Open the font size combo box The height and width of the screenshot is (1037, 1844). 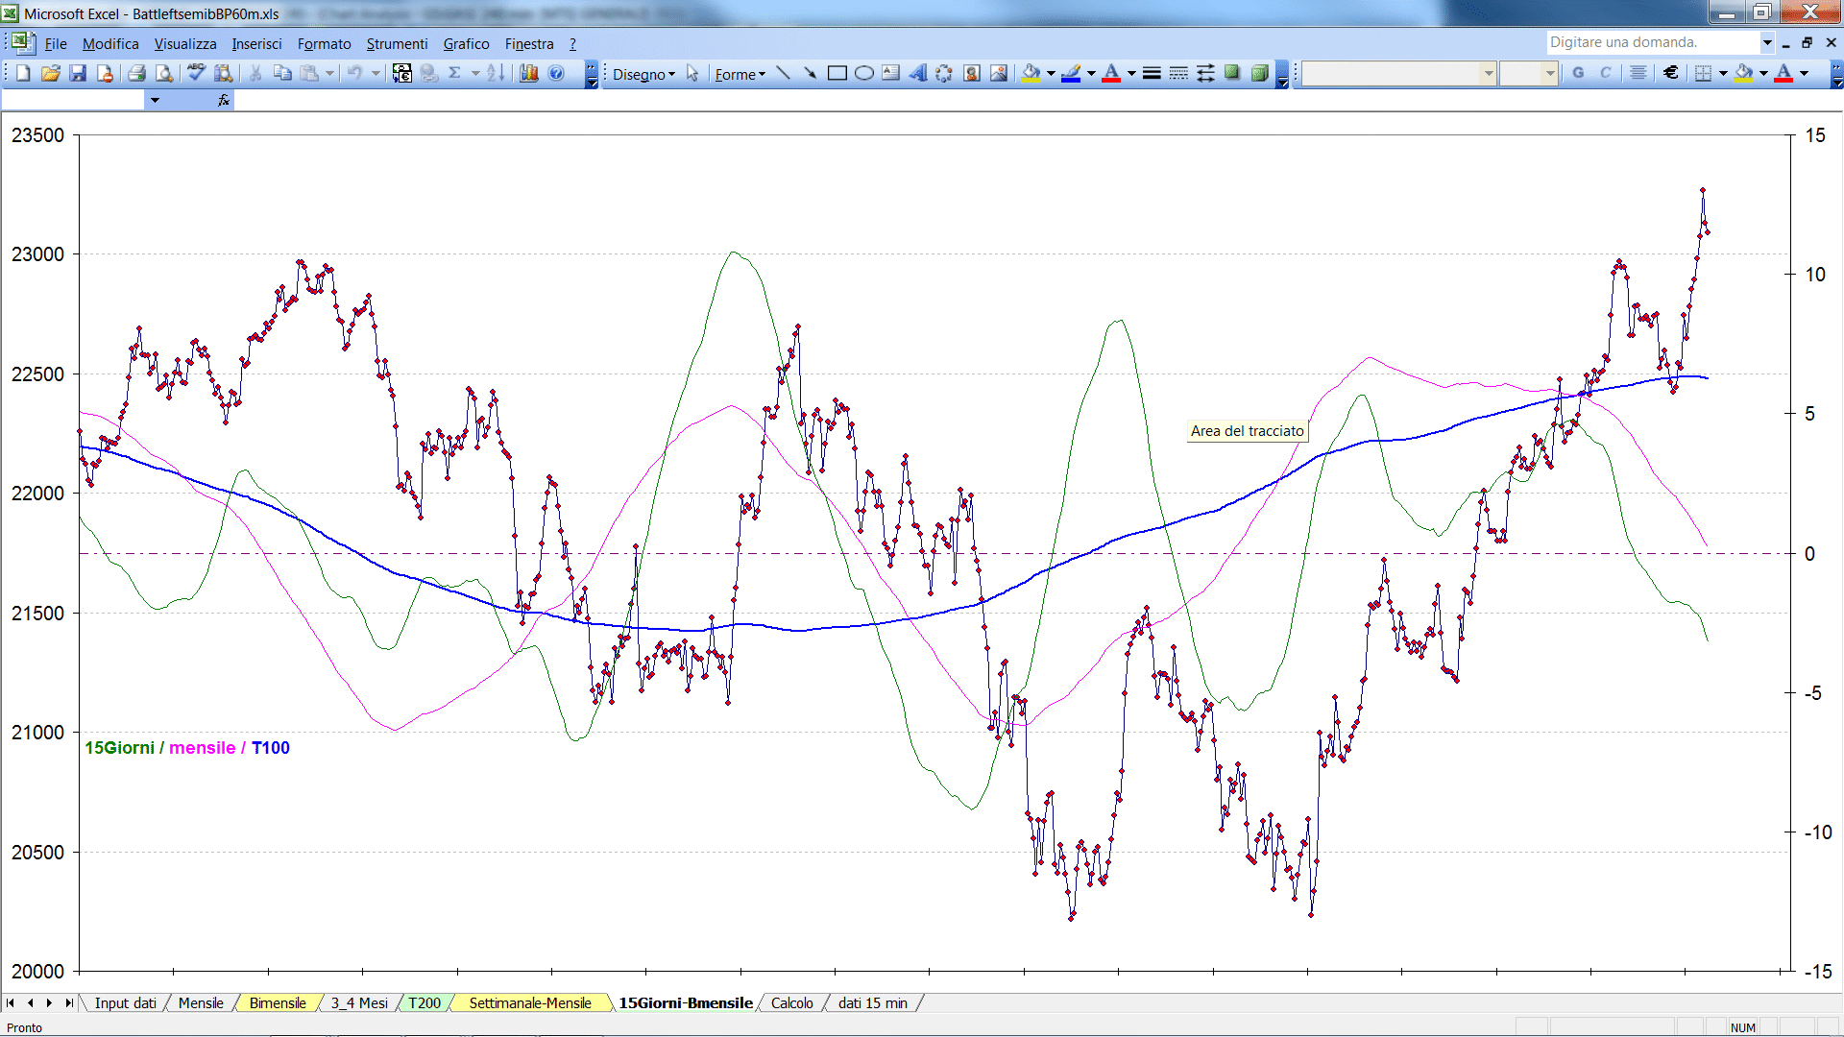1528,73
